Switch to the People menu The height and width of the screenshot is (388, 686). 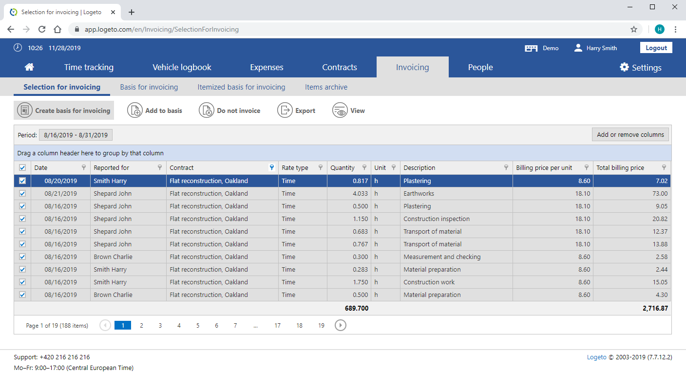tap(480, 67)
